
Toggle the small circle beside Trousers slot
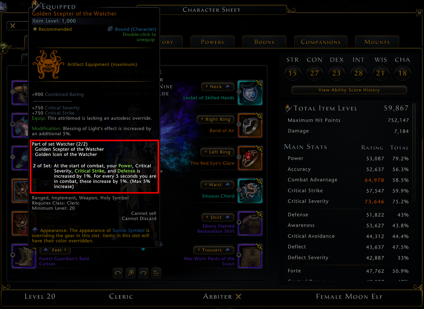click(x=239, y=255)
